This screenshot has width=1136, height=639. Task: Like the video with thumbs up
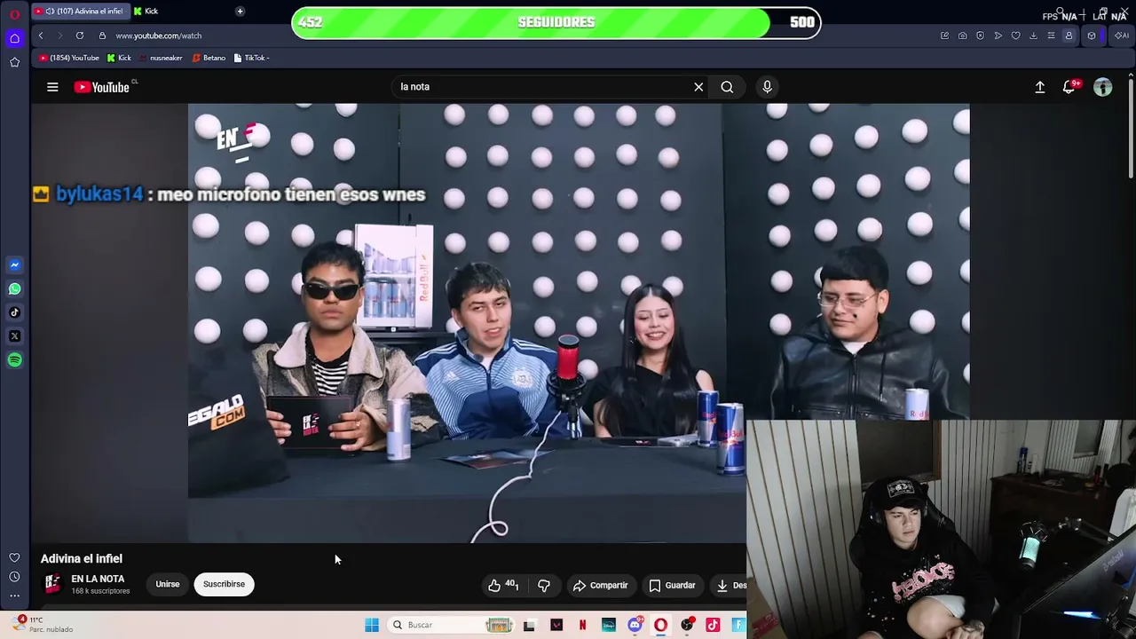(x=502, y=585)
